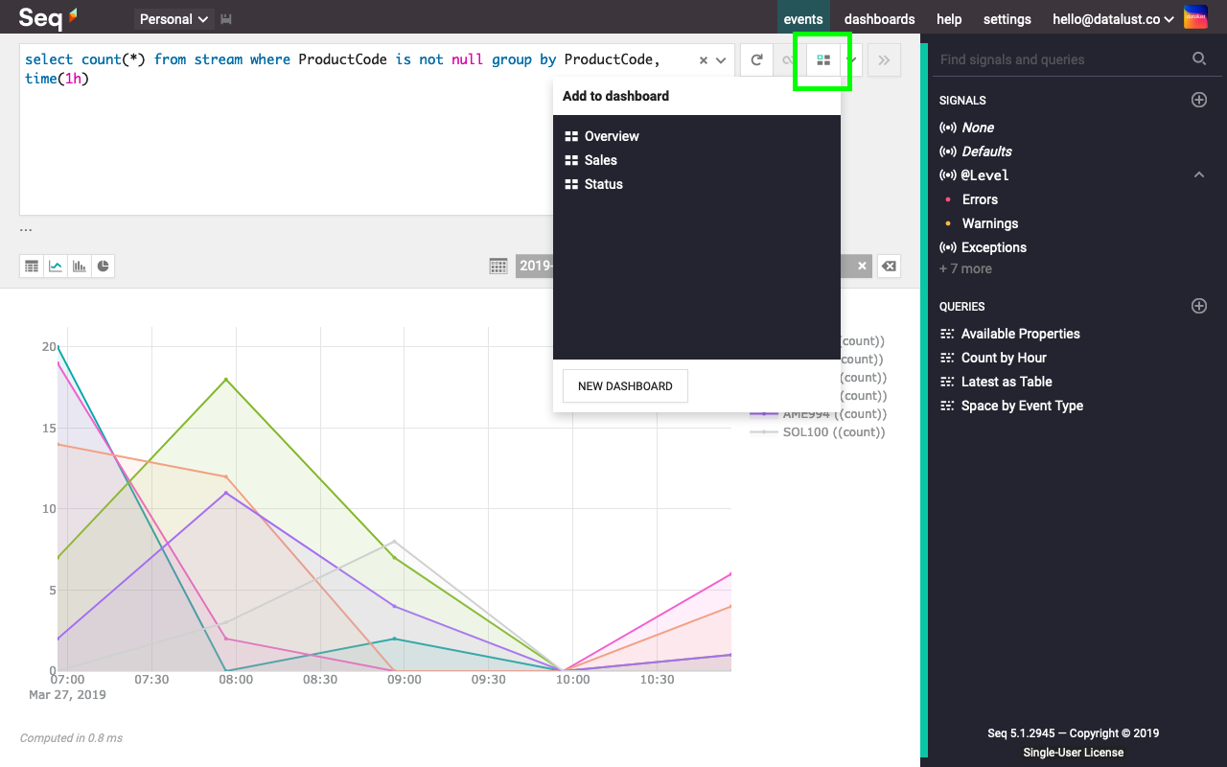This screenshot has height=767, width=1227.
Task: Switch to table view
Action: pos(32,266)
